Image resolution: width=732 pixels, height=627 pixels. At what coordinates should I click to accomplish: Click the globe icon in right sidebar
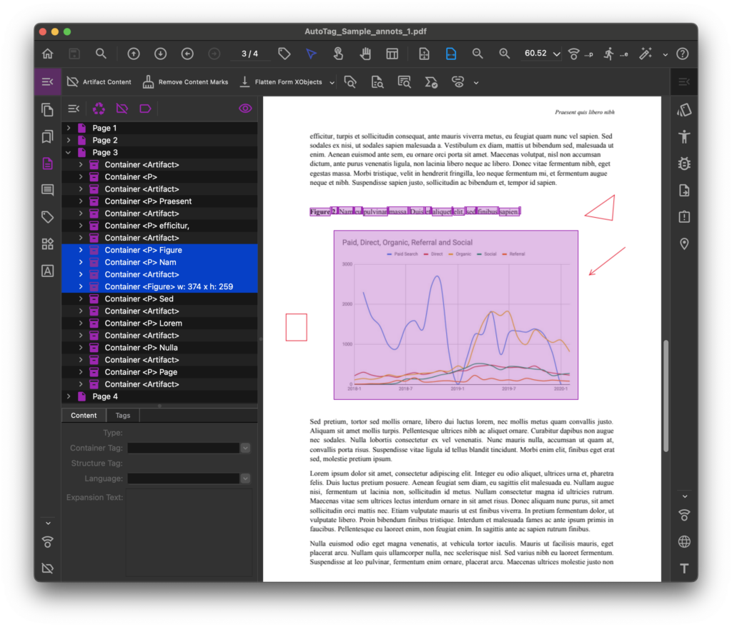684,541
